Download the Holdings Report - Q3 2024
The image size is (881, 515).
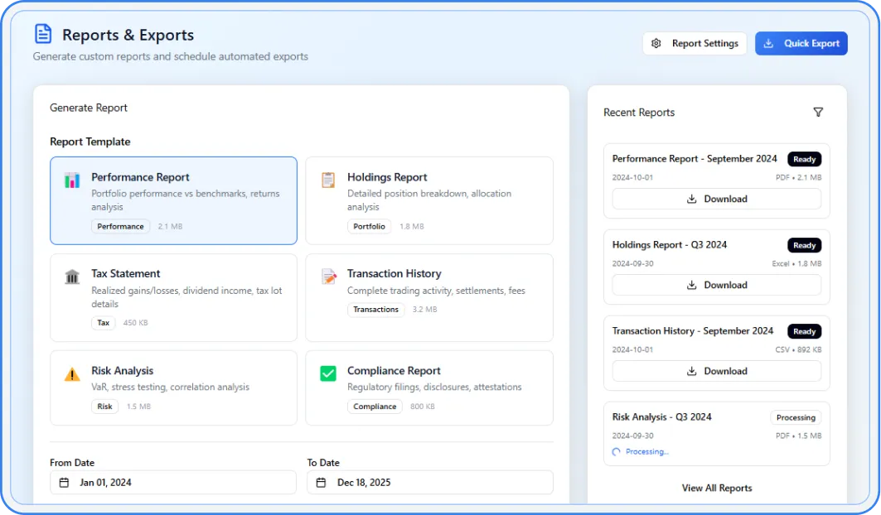(x=716, y=285)
